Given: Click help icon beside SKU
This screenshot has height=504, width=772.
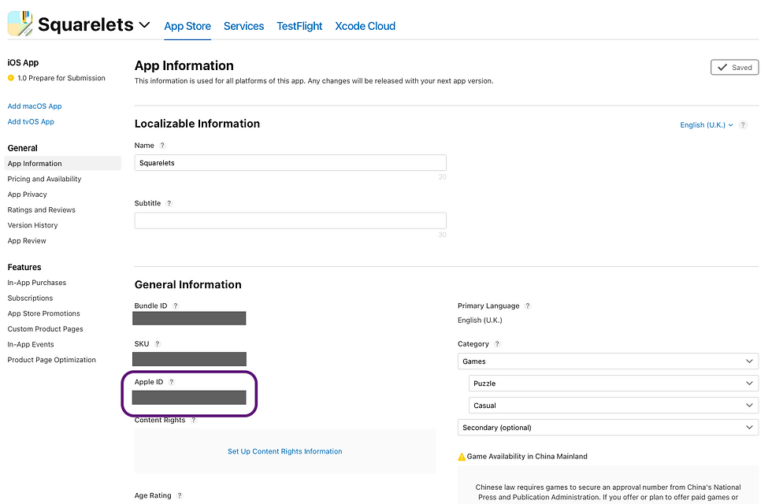Looking at the screenshot, I should click(158, 344).
